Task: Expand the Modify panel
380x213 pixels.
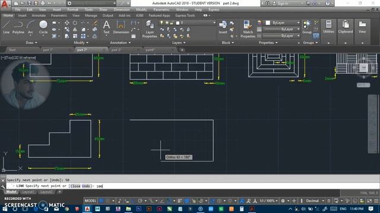Action: tap(81, 43)
